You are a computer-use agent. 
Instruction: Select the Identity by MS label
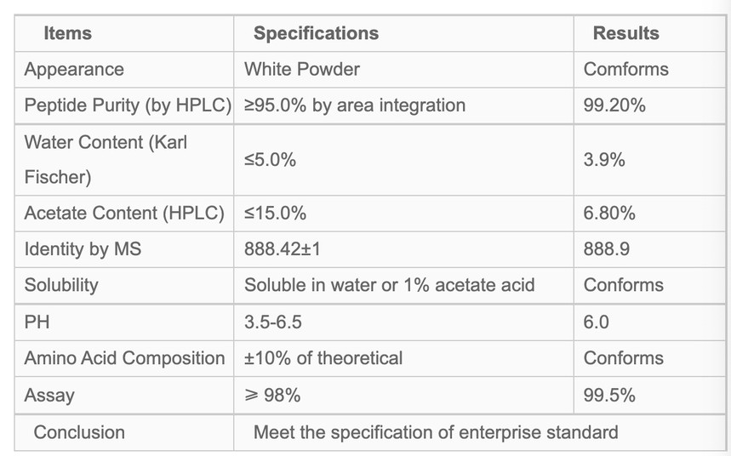83,250
